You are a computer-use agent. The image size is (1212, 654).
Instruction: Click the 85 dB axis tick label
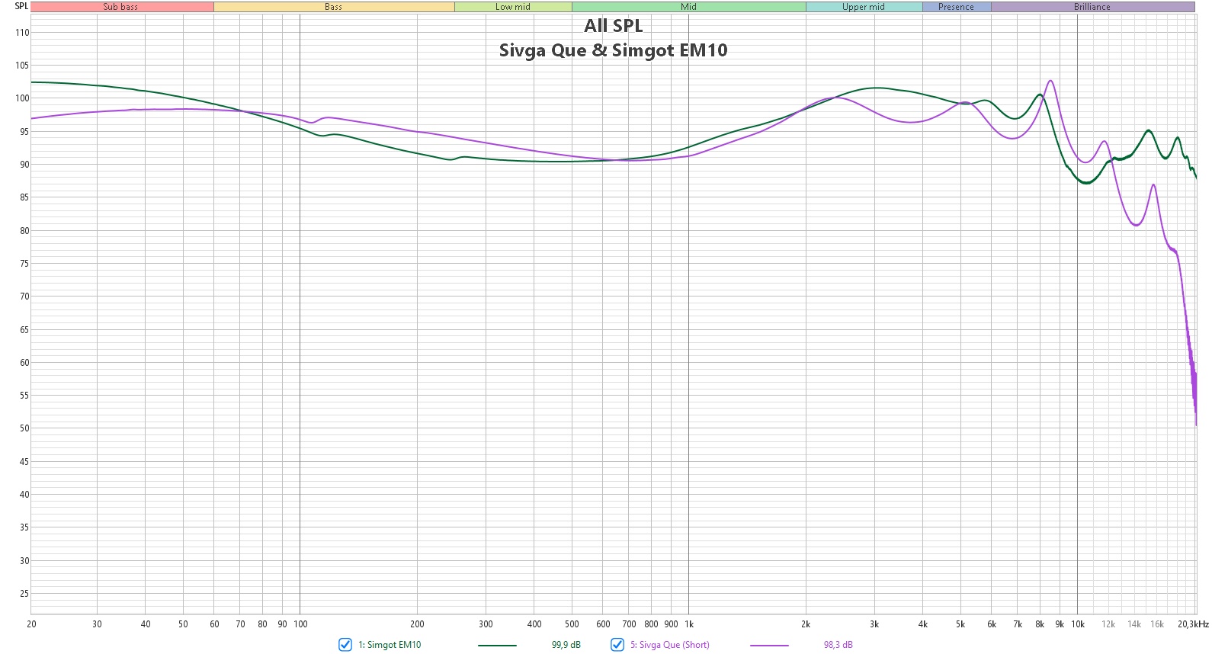[x=24, y=197]
